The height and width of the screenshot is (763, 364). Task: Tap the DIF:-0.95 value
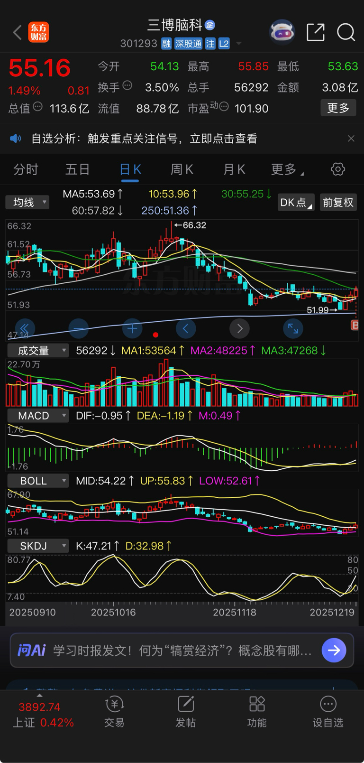103,416
